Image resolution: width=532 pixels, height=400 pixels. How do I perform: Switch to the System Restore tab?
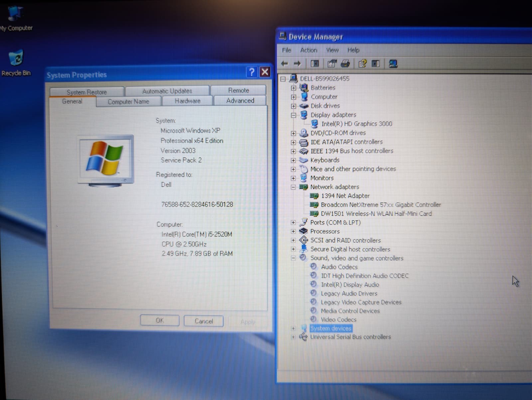click(x=87, y=92)
